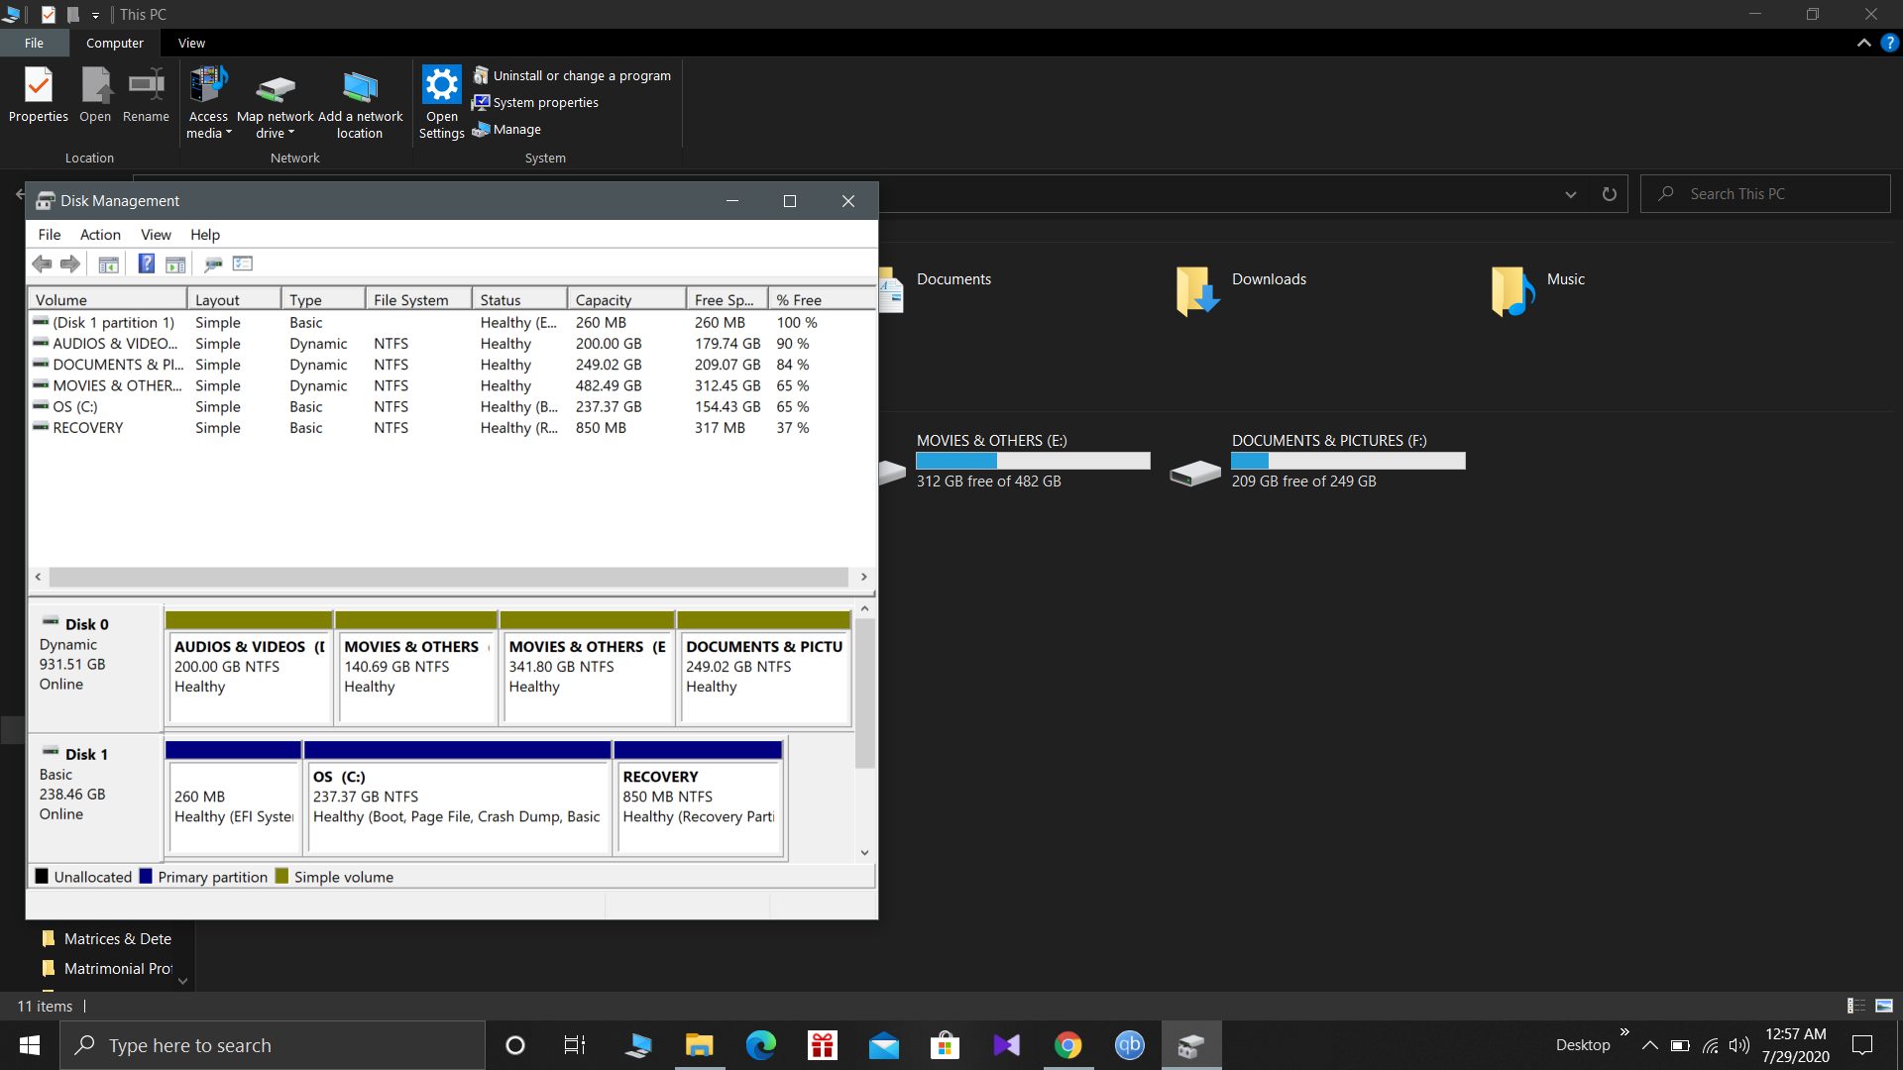Click the Properties ribbon icon in This PC
This screenshot has width=1903, height=1070.
39,95
